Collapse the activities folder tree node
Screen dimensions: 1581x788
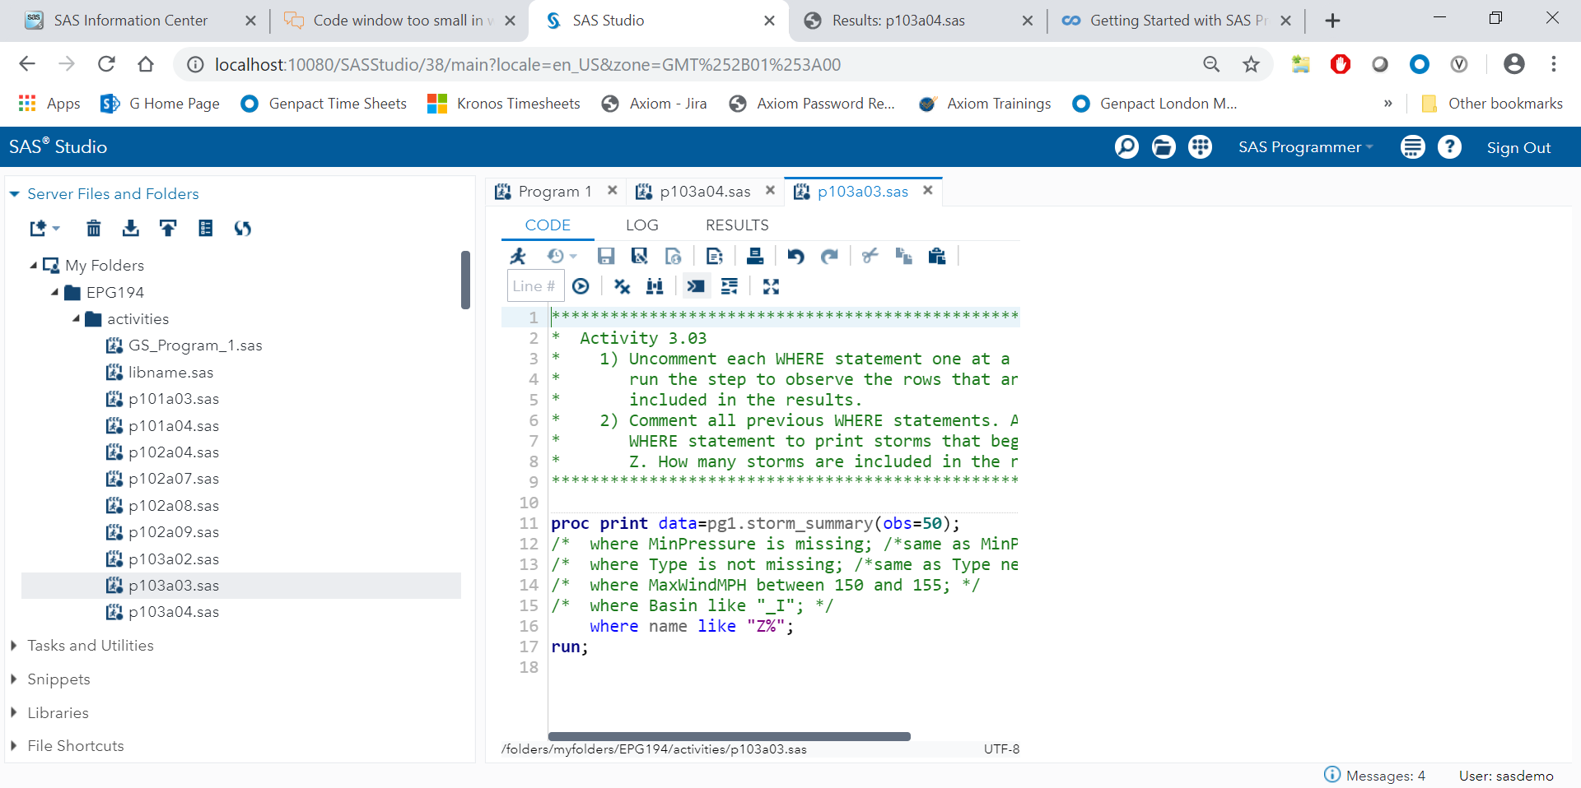(77, 319)
